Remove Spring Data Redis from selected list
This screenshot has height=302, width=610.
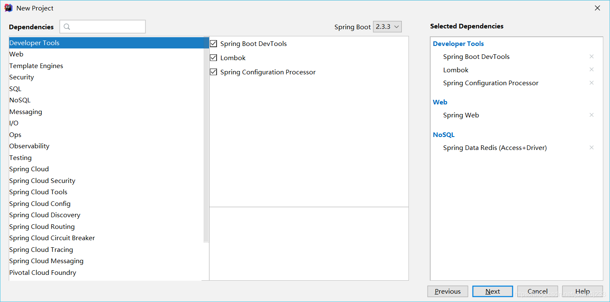point(591,147)
